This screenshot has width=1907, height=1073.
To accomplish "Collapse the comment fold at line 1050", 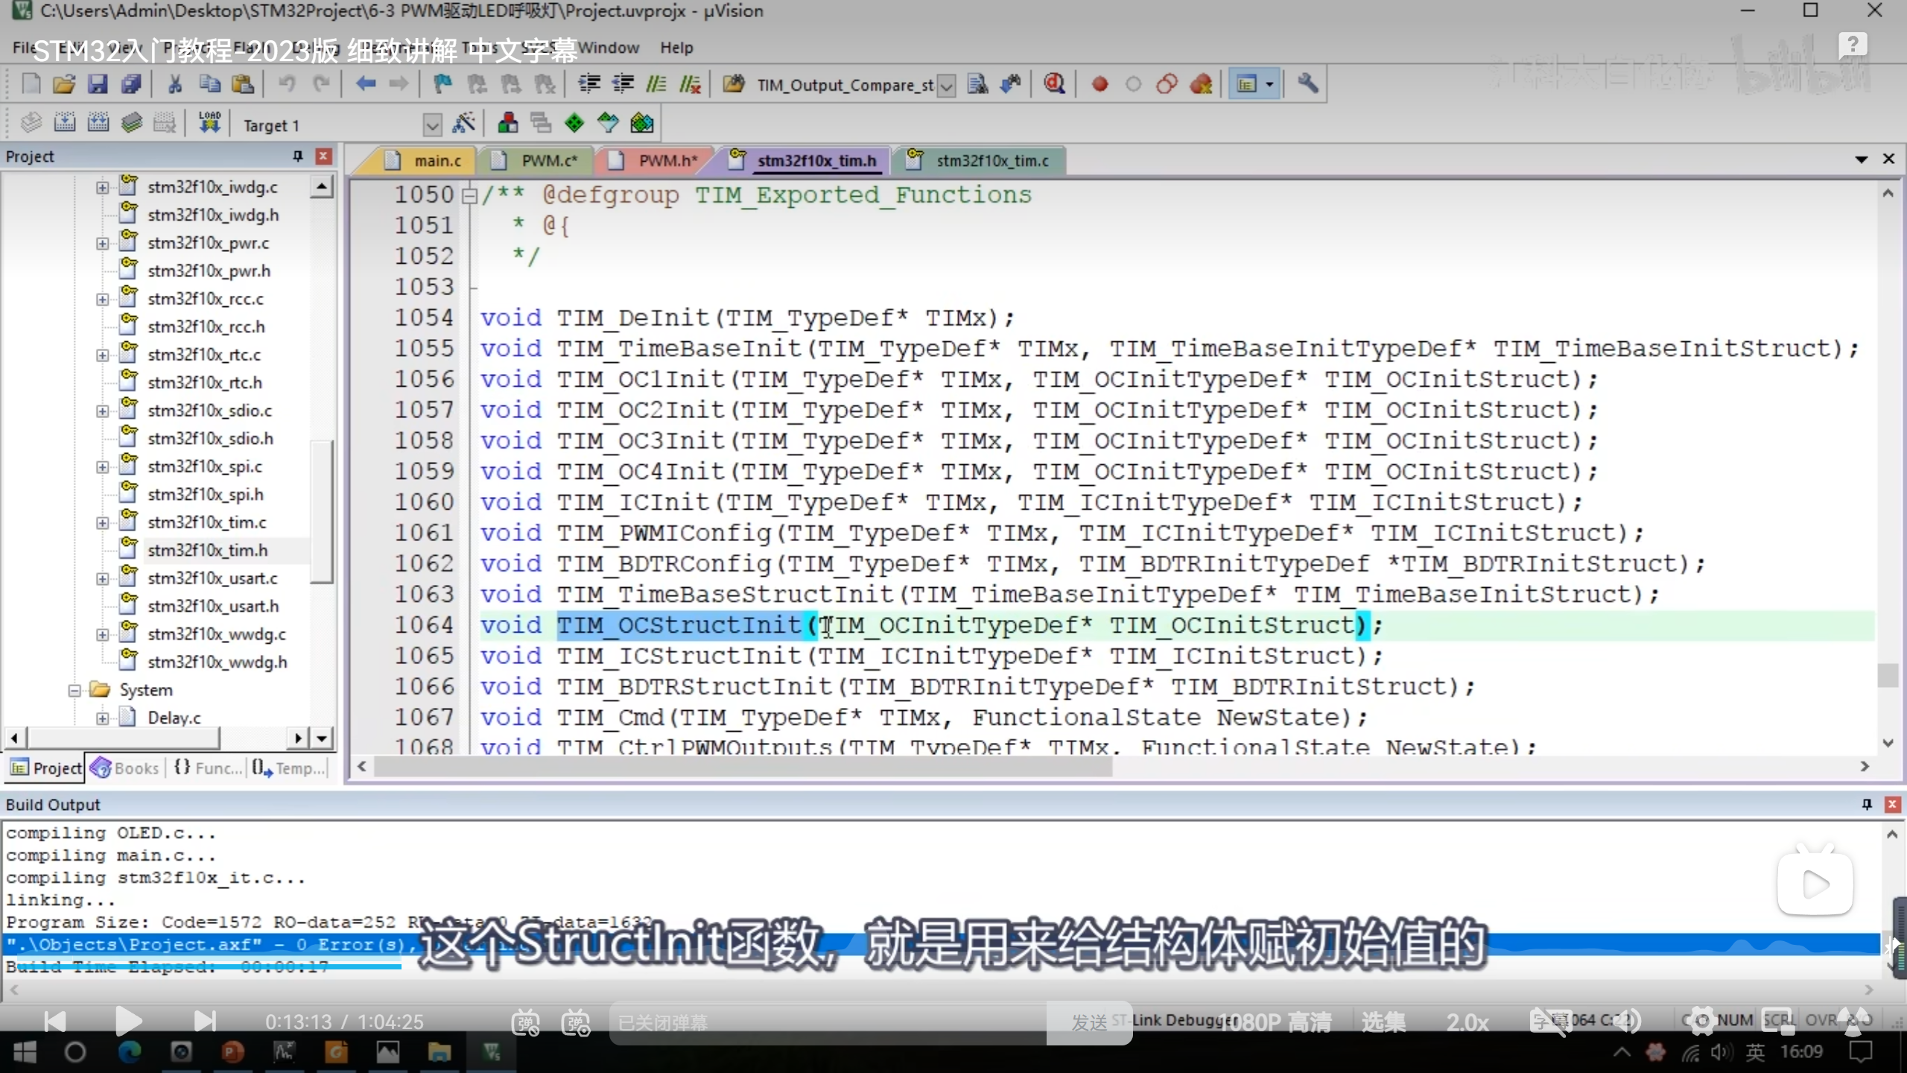I will (x=469, y=196).
